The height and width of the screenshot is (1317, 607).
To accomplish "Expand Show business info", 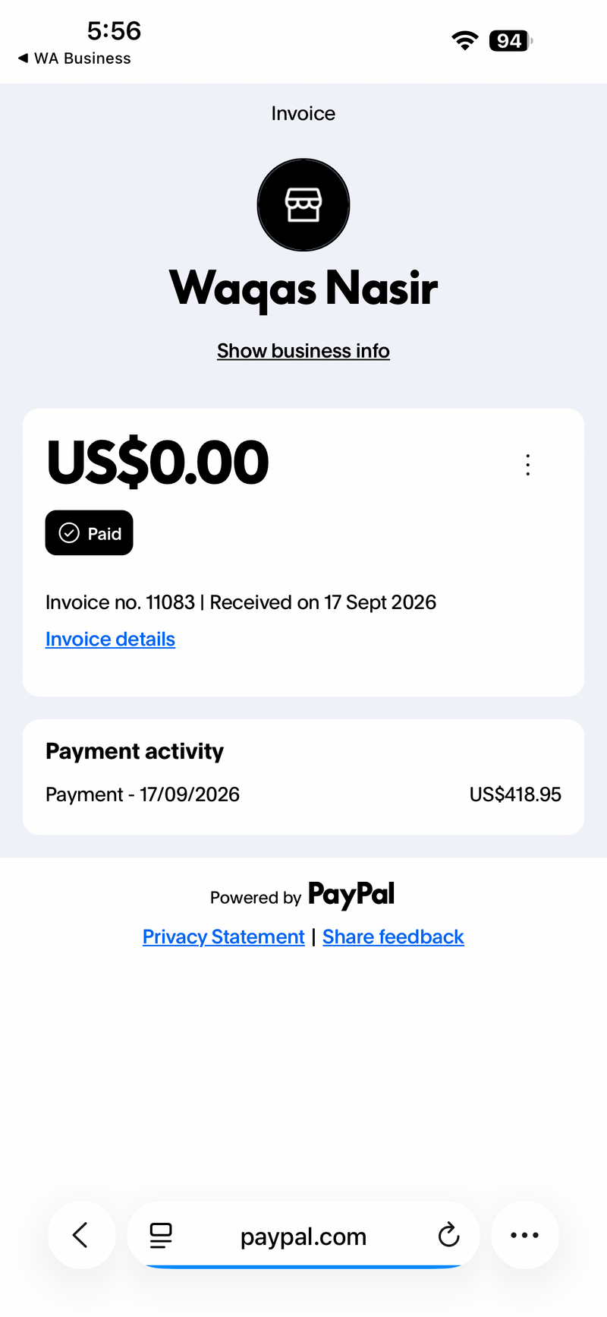I will coord(303,351).
